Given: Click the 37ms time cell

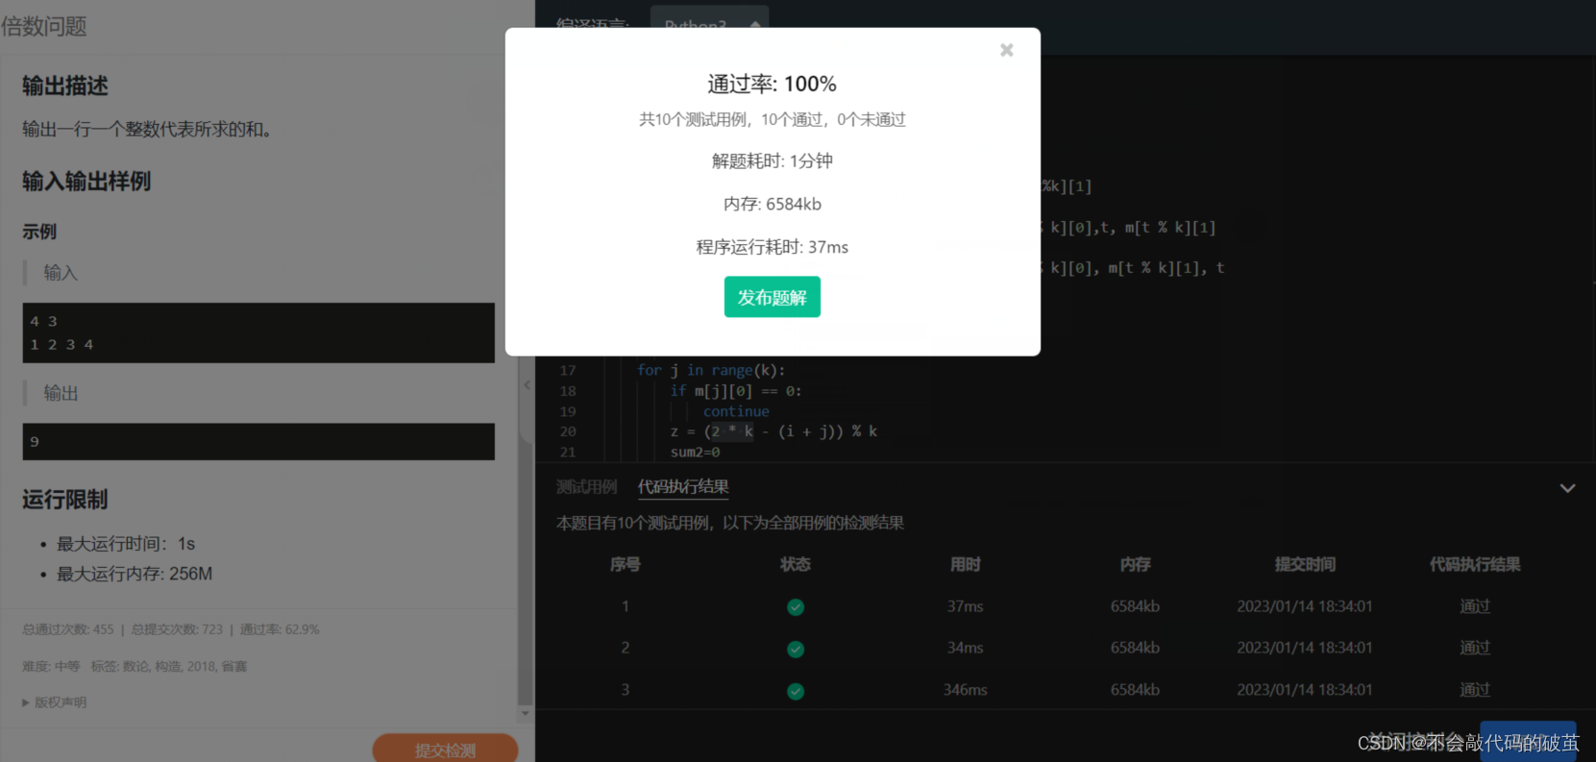Looking at the screenshot, I should (966, 606).
